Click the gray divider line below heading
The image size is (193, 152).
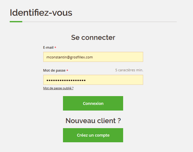99,22
